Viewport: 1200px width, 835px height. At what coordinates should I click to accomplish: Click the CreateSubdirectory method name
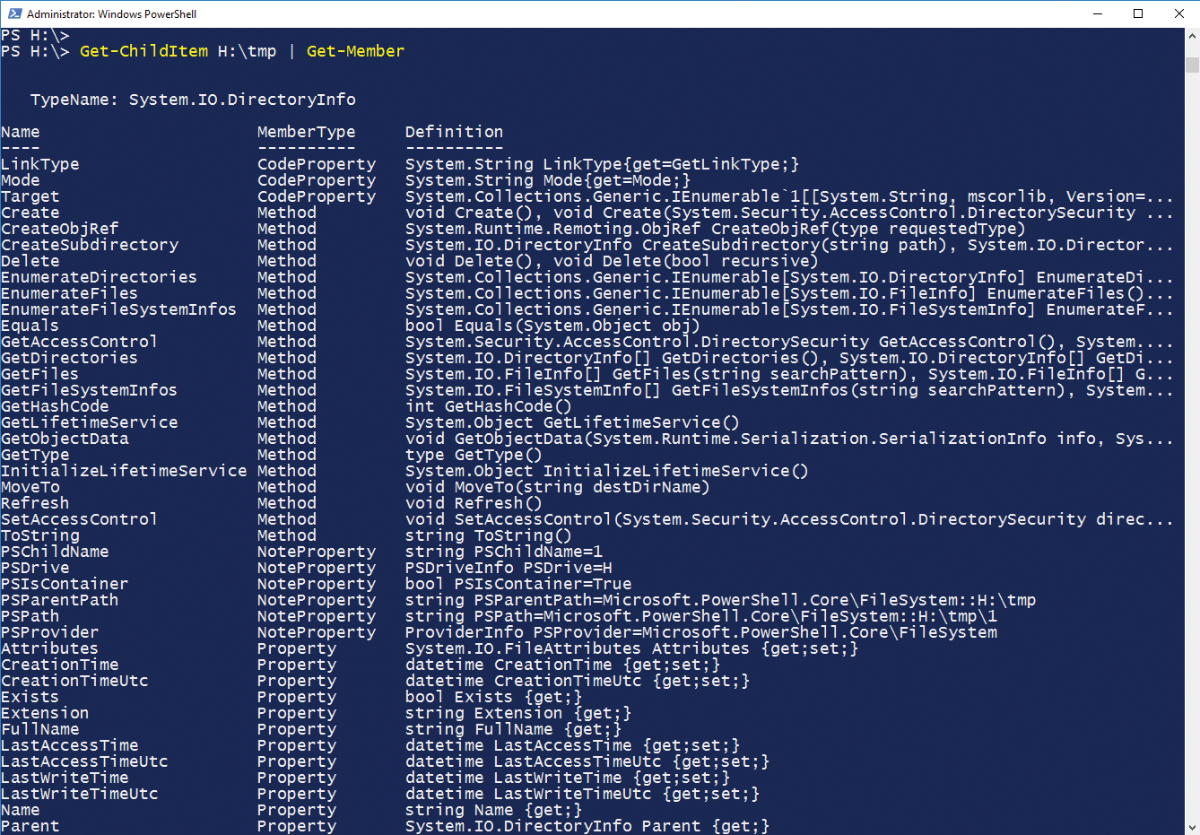click(x=90, y=245)
